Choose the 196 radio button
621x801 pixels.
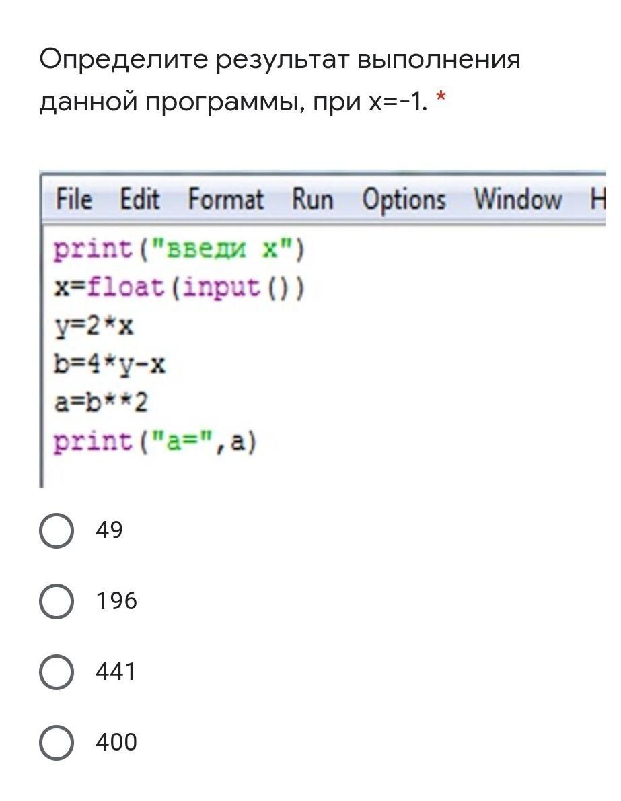(57, 601)
